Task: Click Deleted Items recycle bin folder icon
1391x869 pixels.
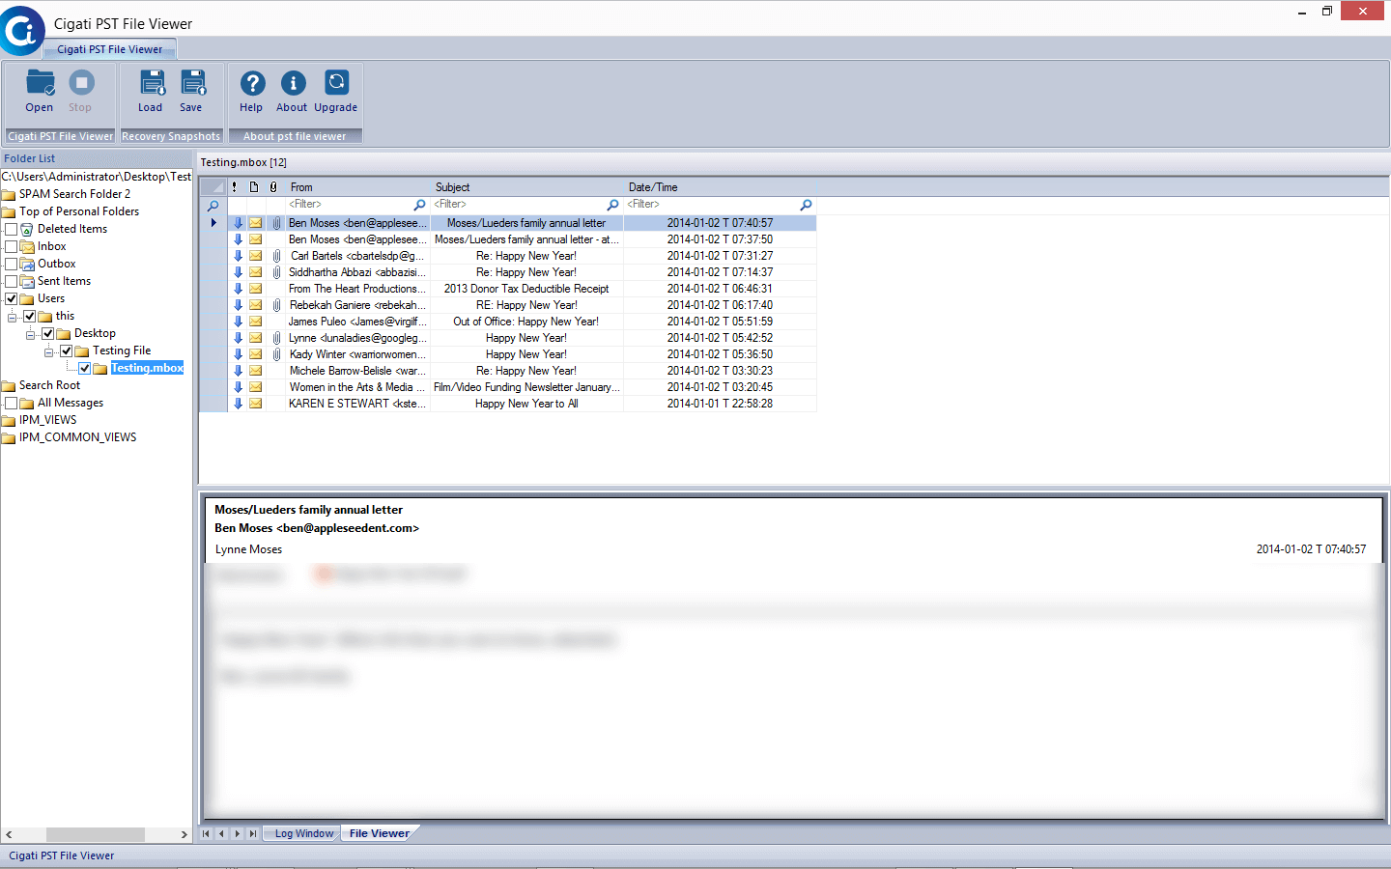Action: 27,230
